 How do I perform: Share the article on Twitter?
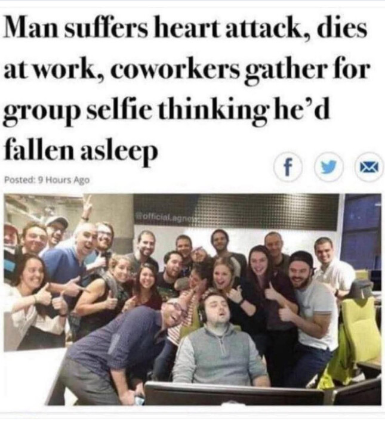(x=328, y=169)
